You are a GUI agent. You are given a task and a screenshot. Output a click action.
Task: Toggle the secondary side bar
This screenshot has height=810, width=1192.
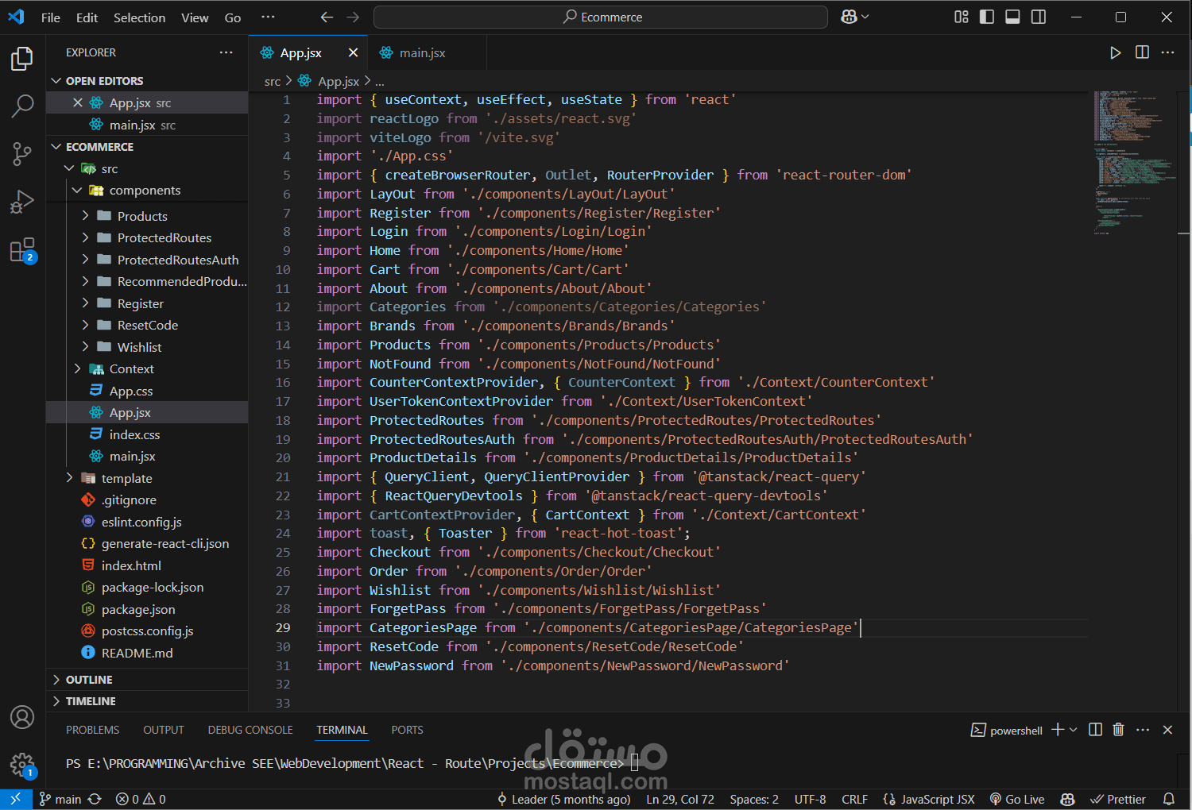(x=1038, y=17)
